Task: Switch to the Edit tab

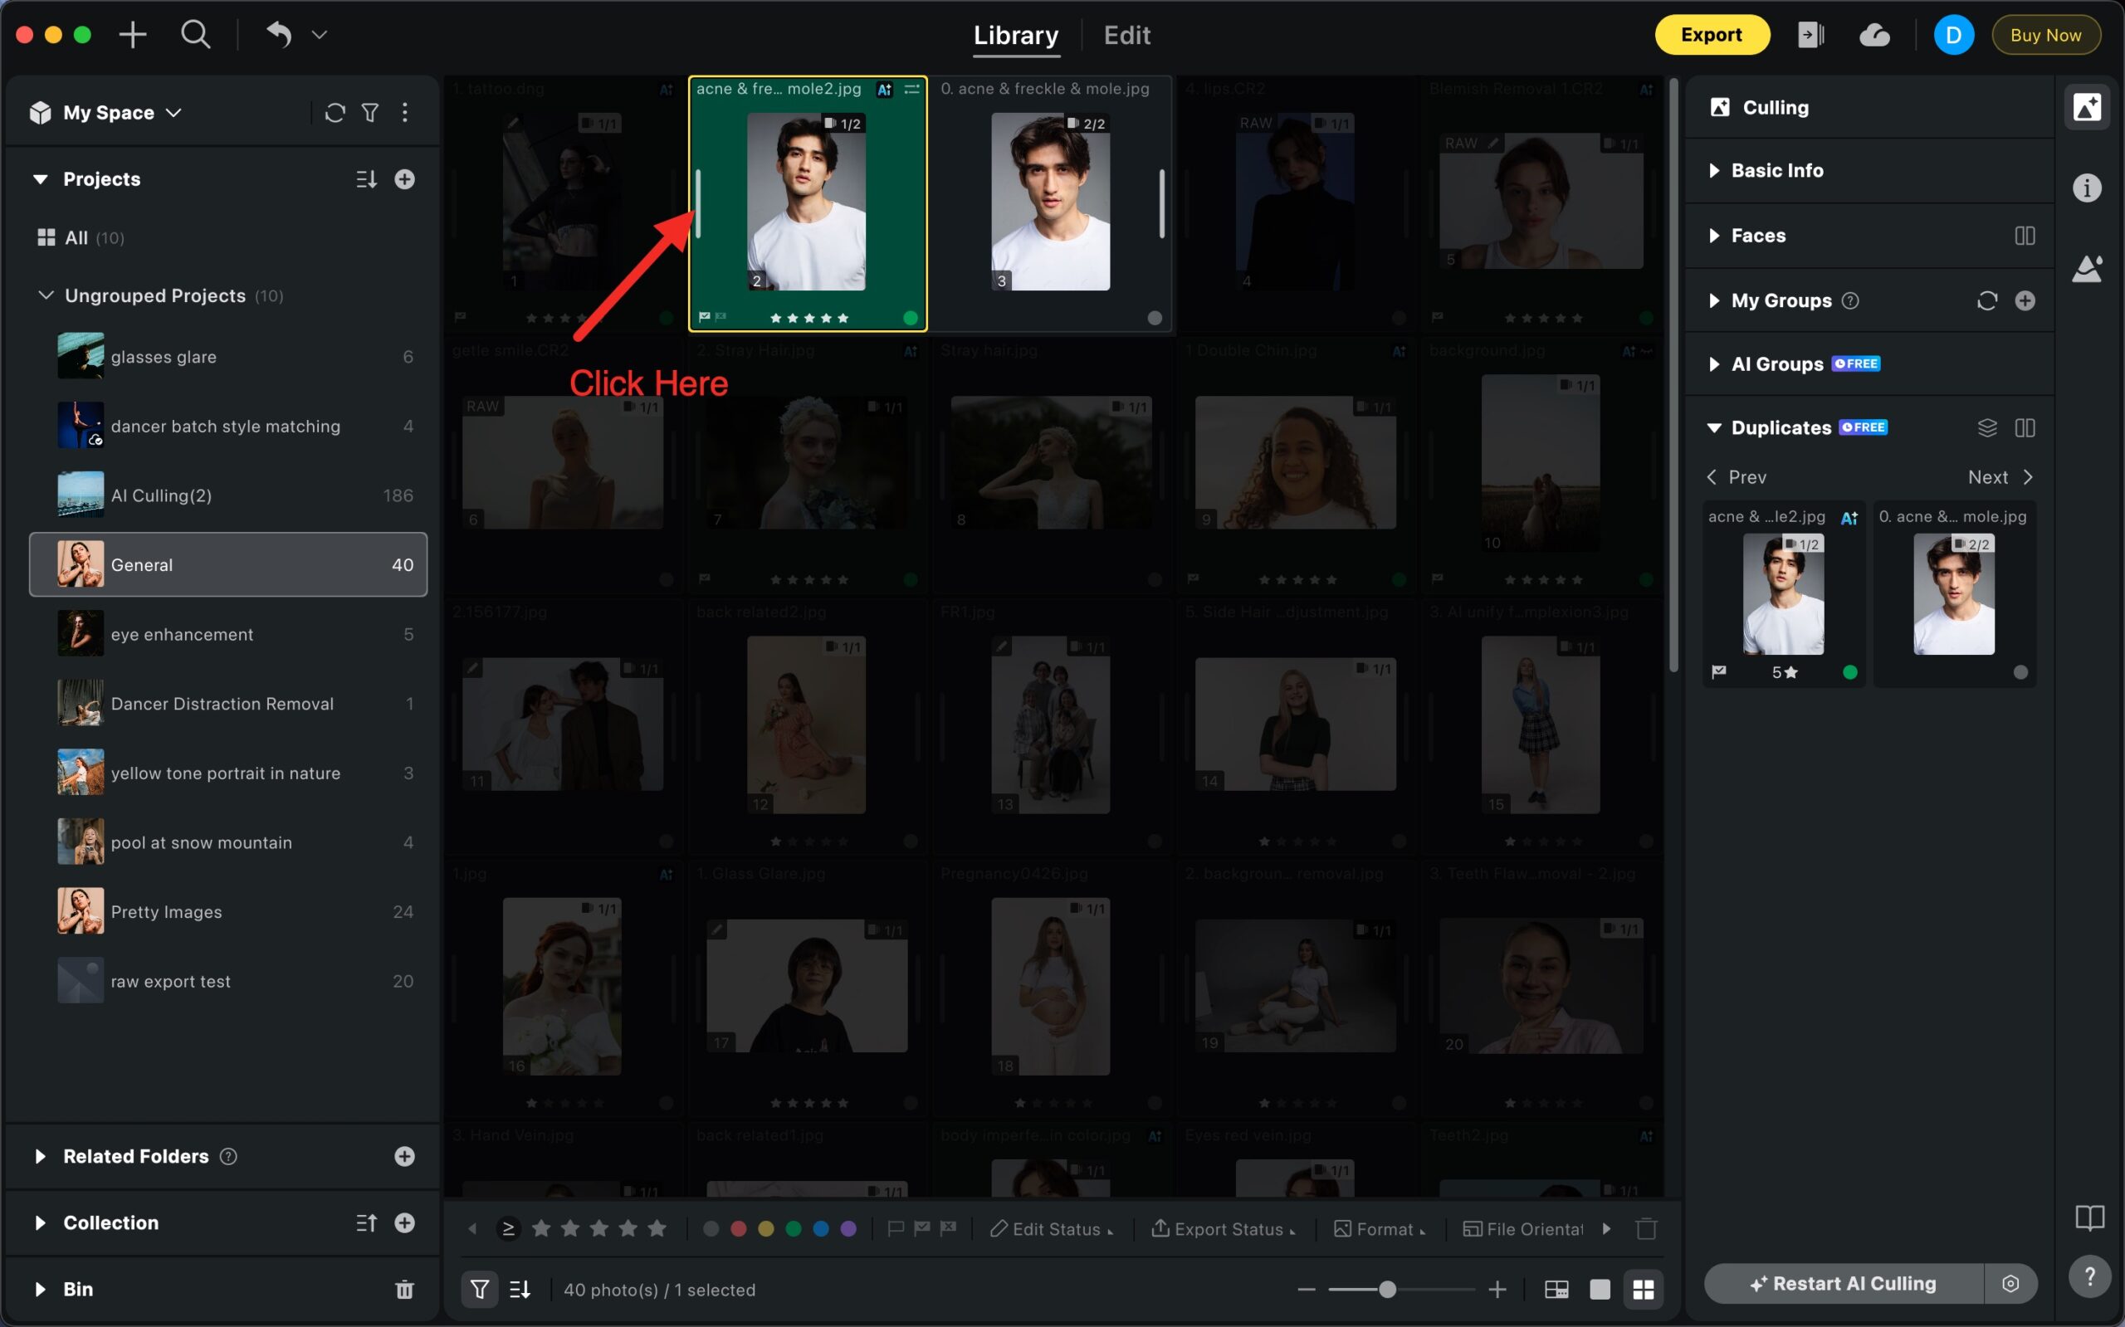Action: click(1126, 35)
